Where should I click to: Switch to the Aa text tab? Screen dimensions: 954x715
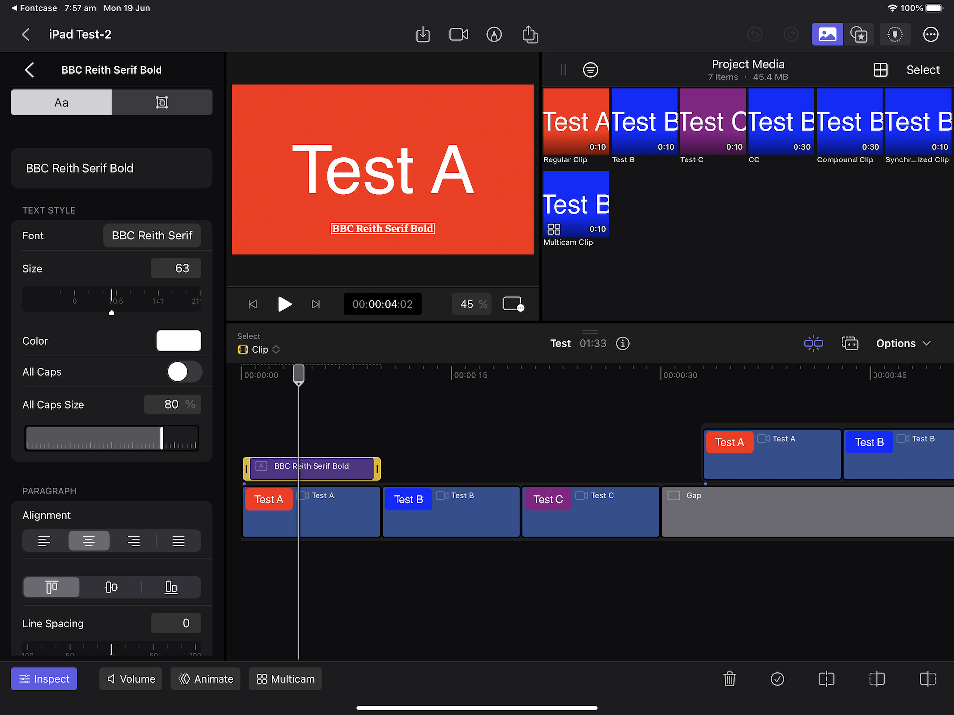coord(62,103)
